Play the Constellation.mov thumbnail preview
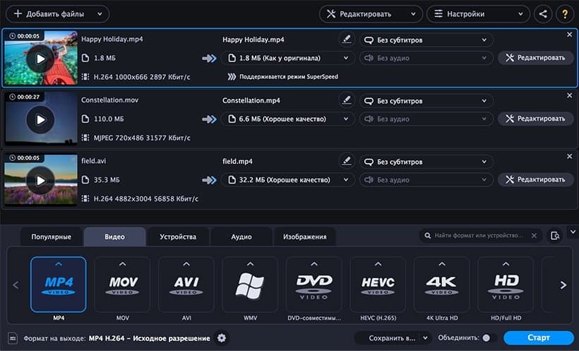Viewport: 579px width, 351px height. pyautogui.click(x=40, y=119)
